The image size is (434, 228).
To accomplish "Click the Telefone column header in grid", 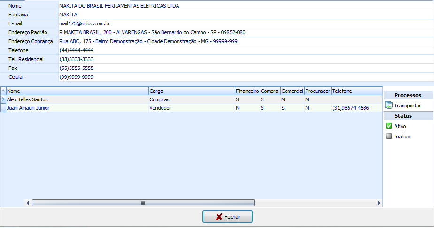I will 357,91.
